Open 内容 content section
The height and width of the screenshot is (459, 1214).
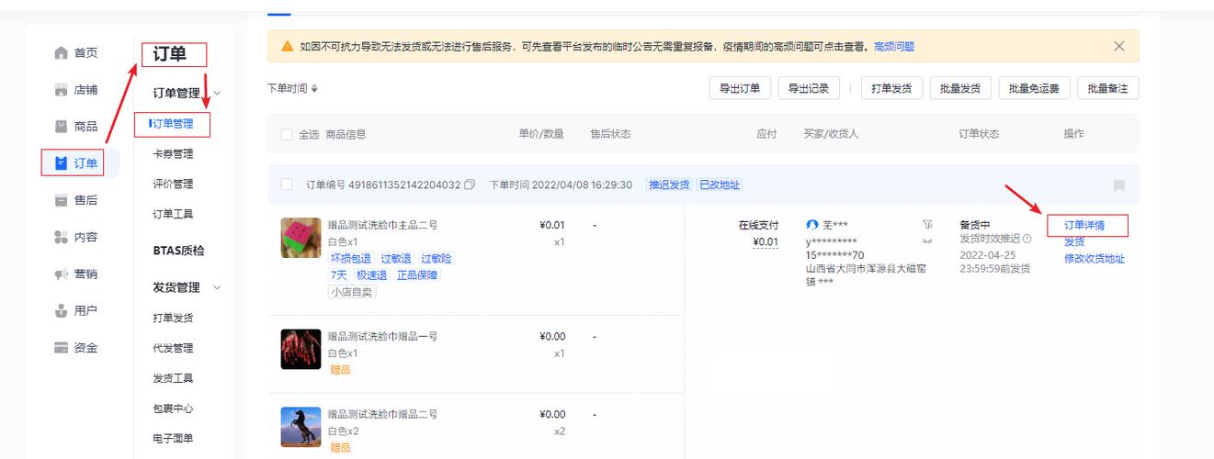tap(75, 237)
